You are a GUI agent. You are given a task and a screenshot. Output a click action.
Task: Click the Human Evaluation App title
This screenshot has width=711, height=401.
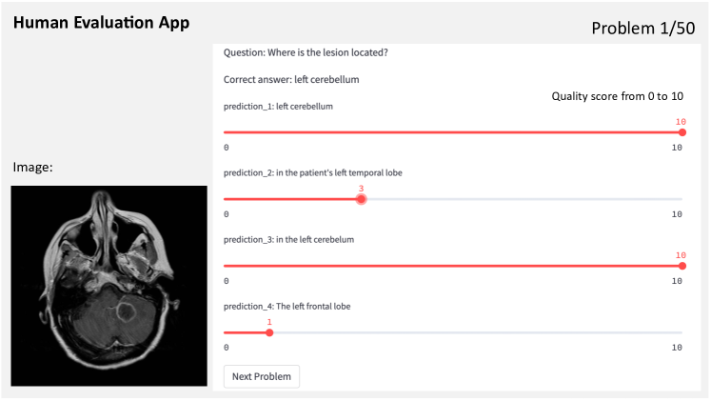101,23
